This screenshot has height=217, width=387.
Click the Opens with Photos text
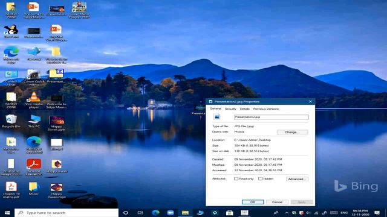(x=239, y=132)
